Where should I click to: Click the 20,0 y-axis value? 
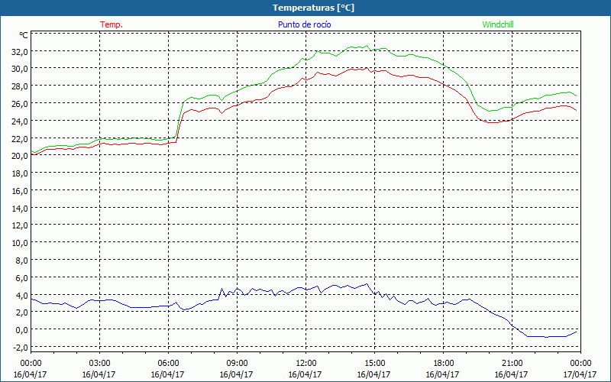coord(21,157)
